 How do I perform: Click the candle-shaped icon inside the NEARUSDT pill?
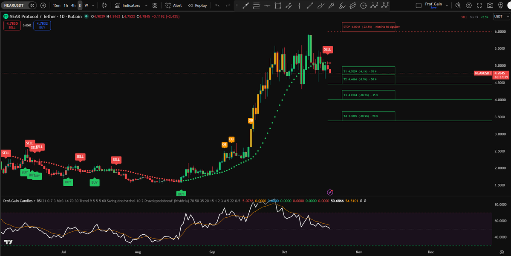tap(32, 6)
